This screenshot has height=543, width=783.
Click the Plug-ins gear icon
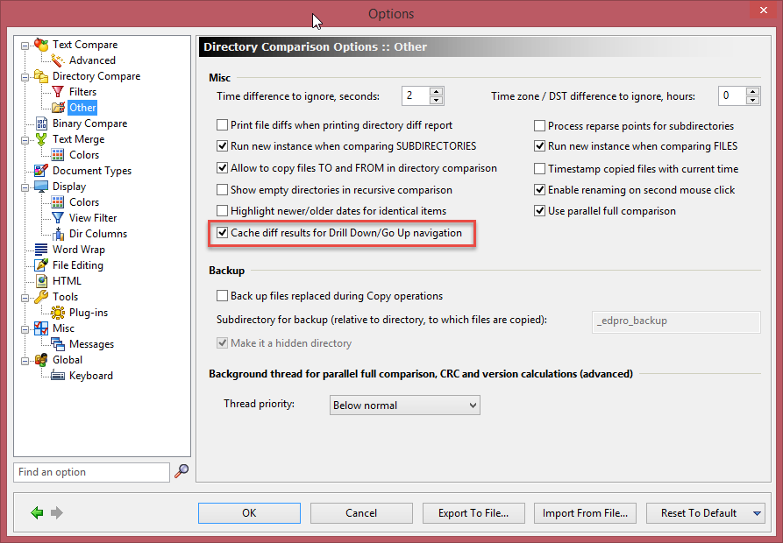pyautogui.click(x=58, y=313)
